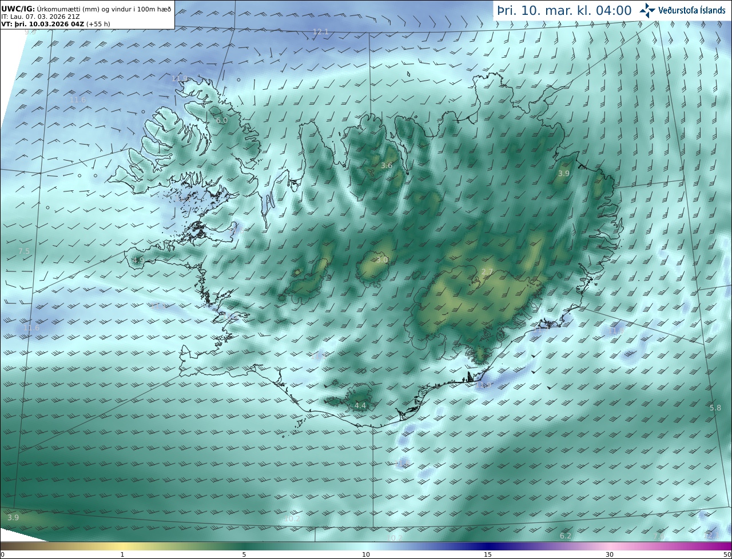Select the date header Þri. 10. mar. kl. 04:00
The height and width of the screenshot is (559, 732).
tap(564, 10)
